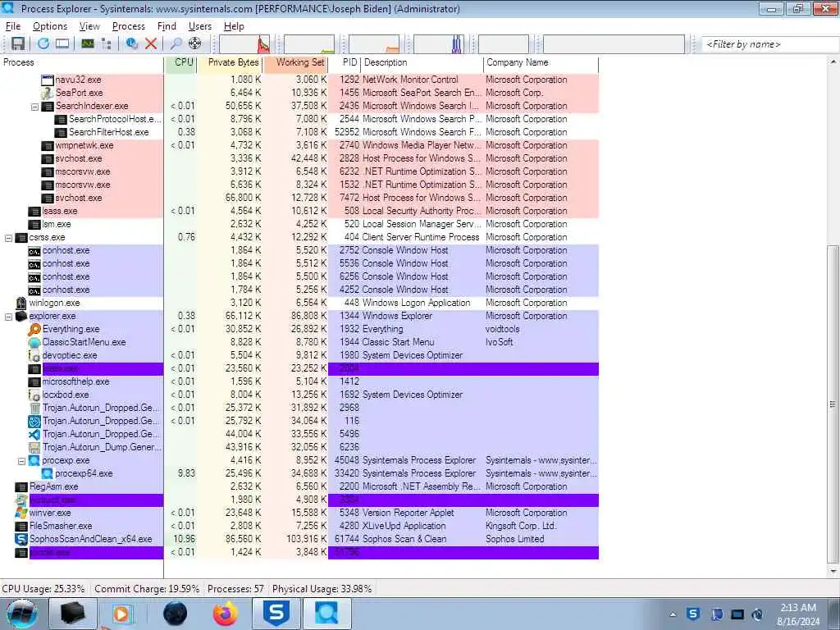Click the Everything.exe magnifier icon
This screenshot has height=630, width=840.
(34, 329)
